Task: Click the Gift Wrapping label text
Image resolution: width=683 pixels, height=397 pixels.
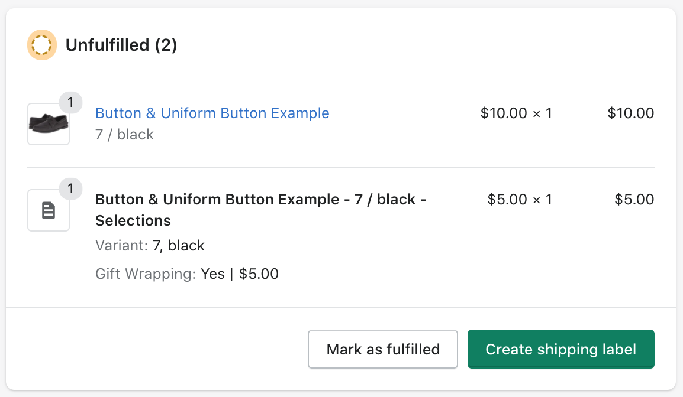Action: click(x=146, y=274)
